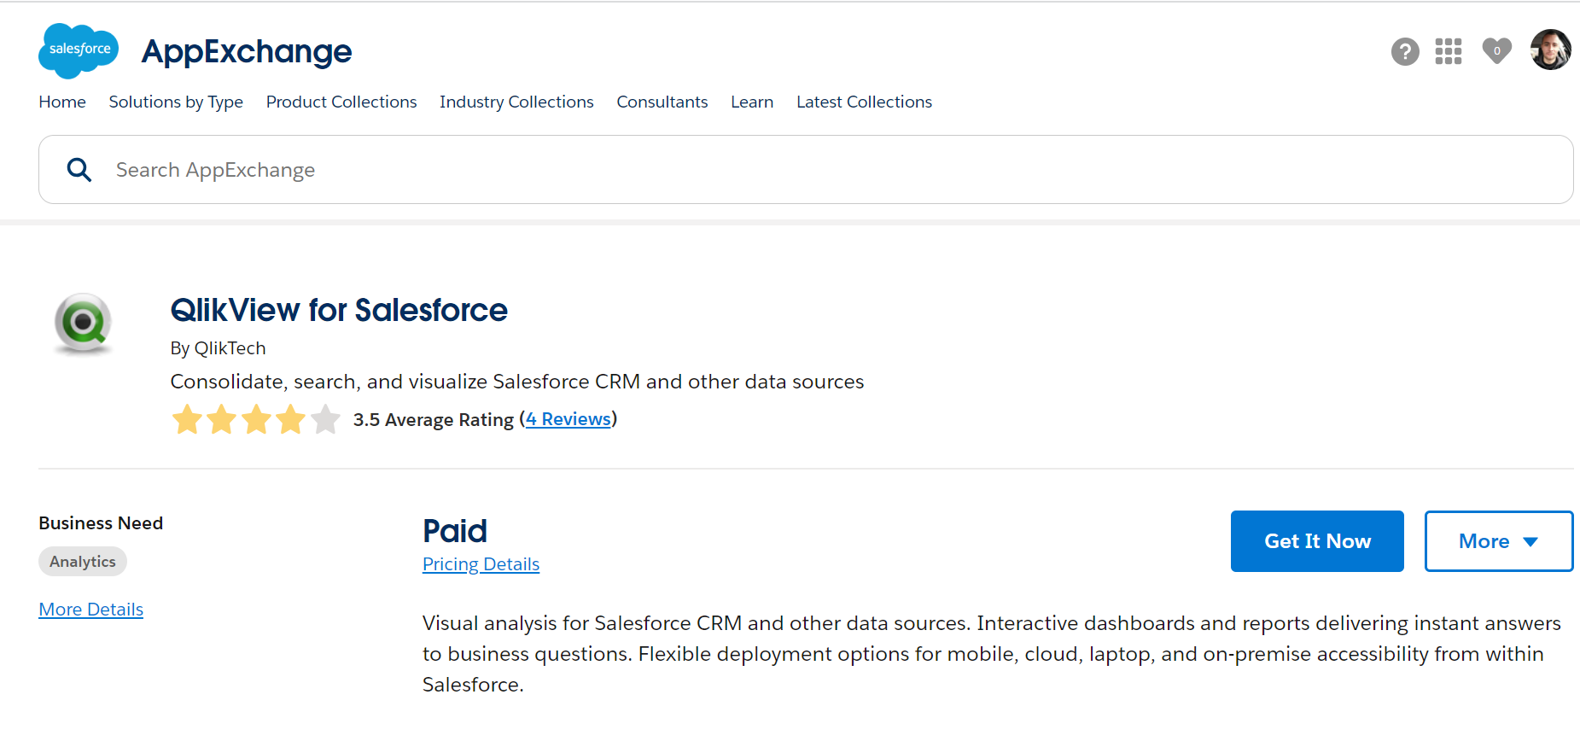This screenshot has height=747, width=1580.
Task: Select the Analytics business need filter
Action: click(82, 561)
